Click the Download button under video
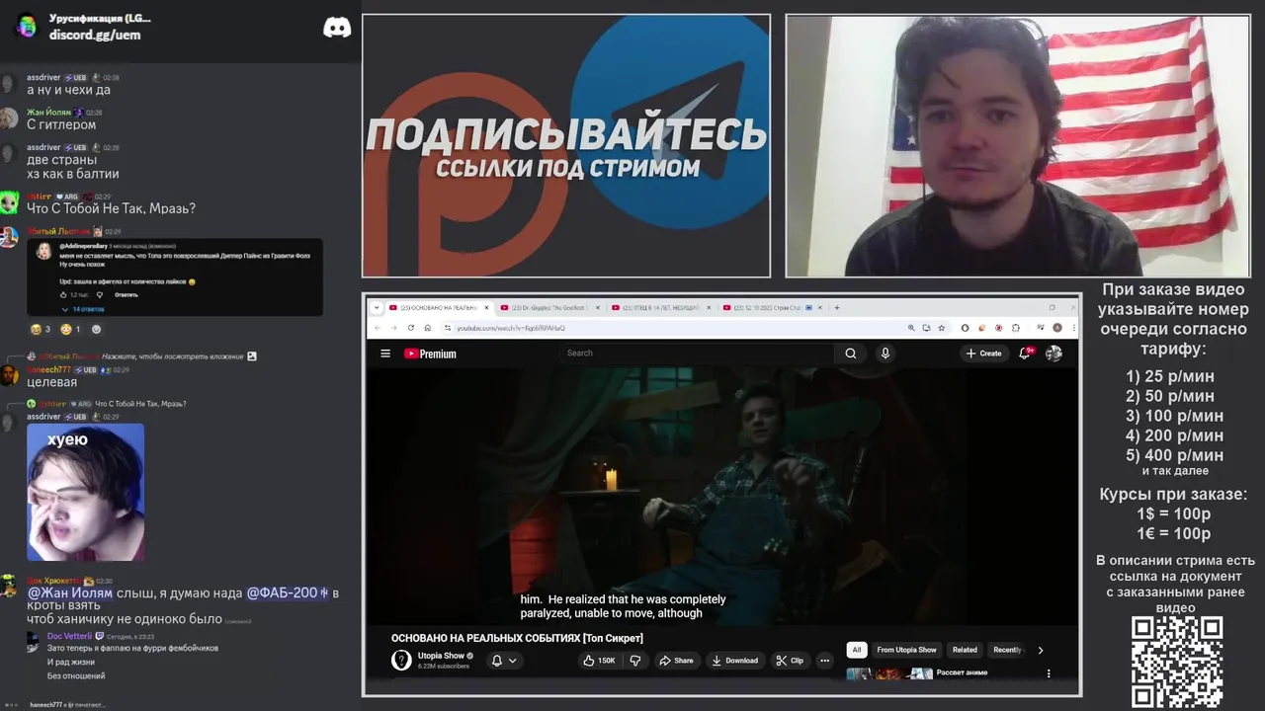 coord(734,661)
